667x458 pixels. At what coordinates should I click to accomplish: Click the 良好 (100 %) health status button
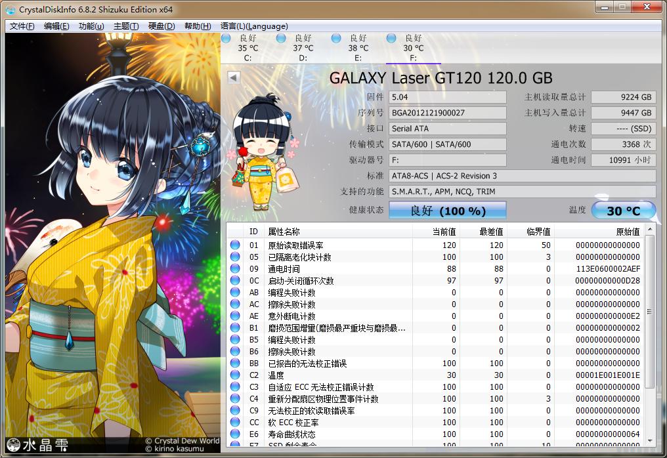(448, 210)
